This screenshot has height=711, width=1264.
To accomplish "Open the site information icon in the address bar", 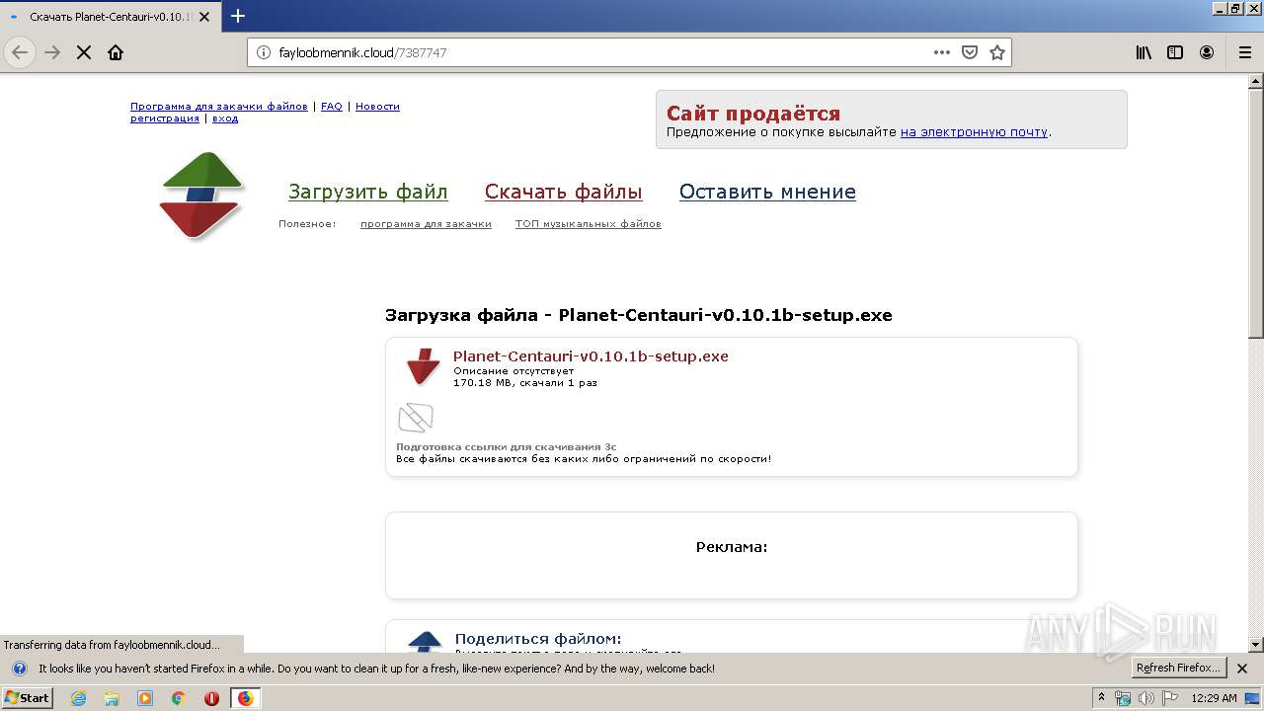I will 264,52.
